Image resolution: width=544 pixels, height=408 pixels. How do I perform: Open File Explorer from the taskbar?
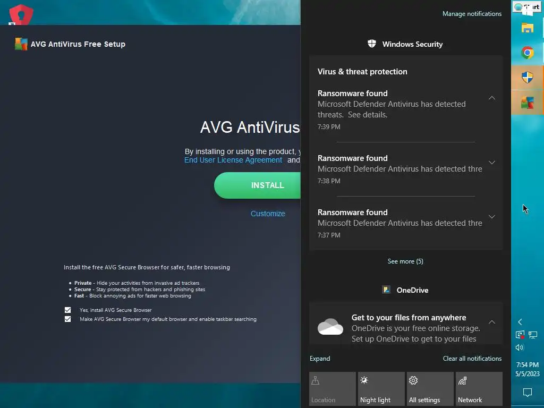528,28
